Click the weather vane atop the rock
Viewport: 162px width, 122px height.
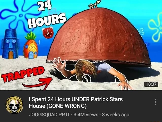(94, 5)
